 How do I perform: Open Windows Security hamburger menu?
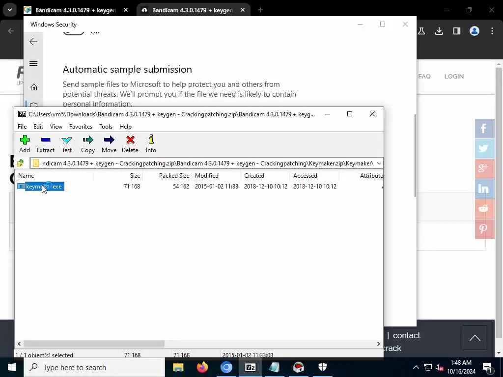pyautogui.click(x=33, y=63)
